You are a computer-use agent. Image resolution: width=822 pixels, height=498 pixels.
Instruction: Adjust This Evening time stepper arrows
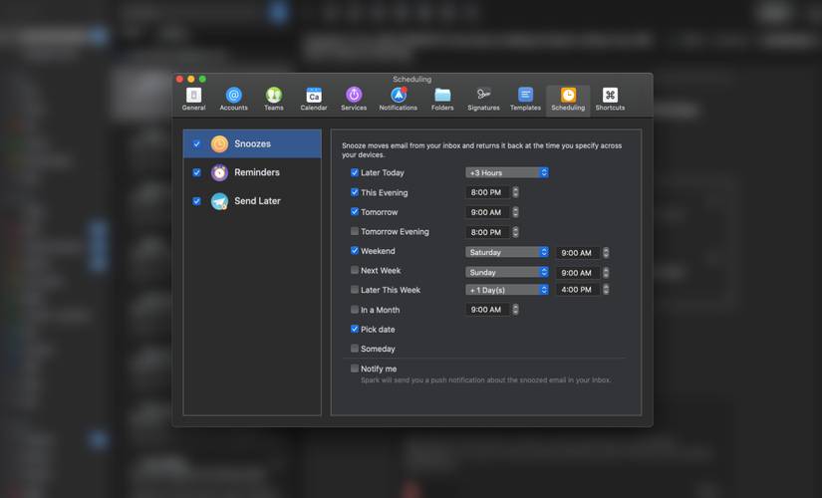[x=515, y=192]
